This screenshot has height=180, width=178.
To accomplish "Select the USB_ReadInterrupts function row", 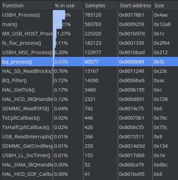I will pyautogui.click(x=89, y=137).
